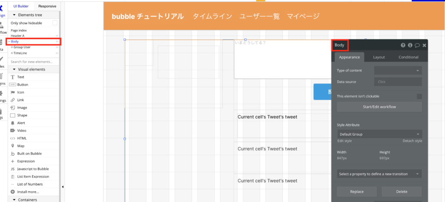
Task: Toggle Only show hideable checkbox
Action: 55,23
